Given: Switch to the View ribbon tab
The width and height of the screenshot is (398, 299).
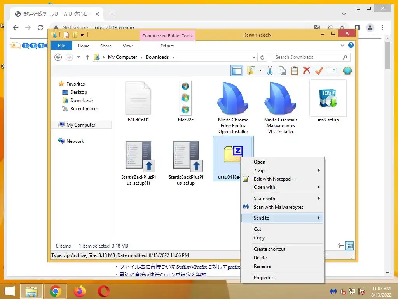Looking at the screenshot, I should coord(127,46).
